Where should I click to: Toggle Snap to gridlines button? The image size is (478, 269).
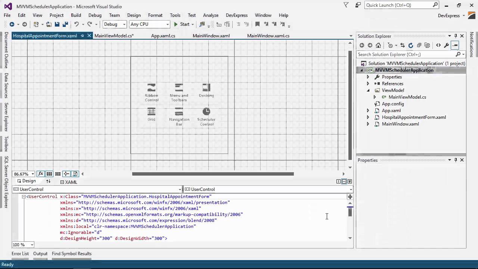[x=58, y=174]
